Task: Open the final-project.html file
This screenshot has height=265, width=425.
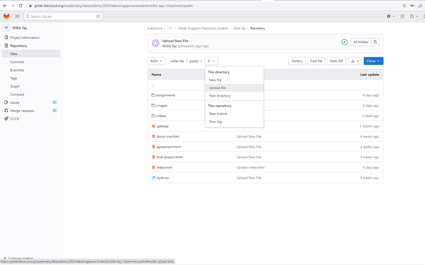Action: (169, 157)
